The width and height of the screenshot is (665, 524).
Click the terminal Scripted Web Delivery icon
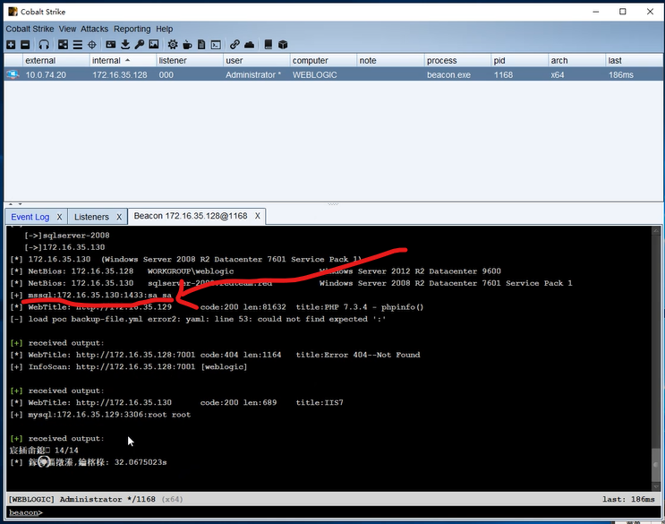pos(216,45)
